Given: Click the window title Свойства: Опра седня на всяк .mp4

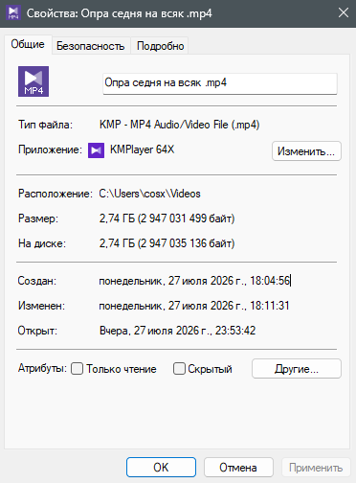Looking at the screenshot, I should click(x=120, y=13).
